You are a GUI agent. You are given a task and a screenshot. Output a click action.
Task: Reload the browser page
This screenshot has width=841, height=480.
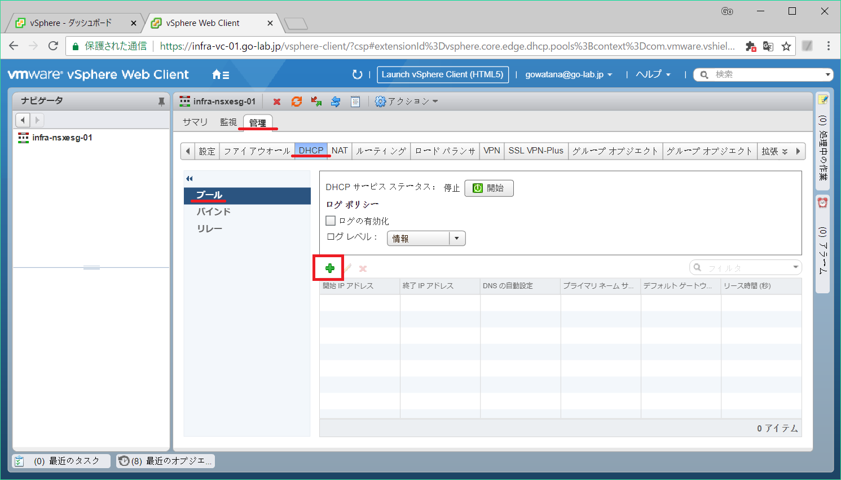pyautogui.click(x=53, y=46)
